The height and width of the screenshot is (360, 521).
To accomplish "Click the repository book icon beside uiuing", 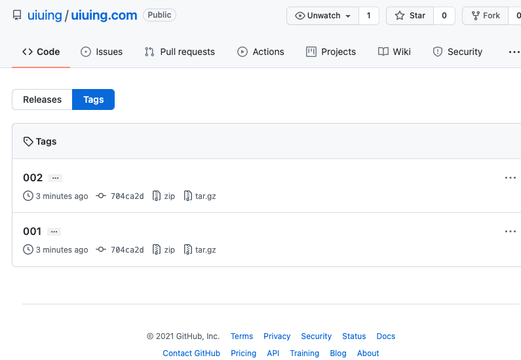I will tap(17, 15).
